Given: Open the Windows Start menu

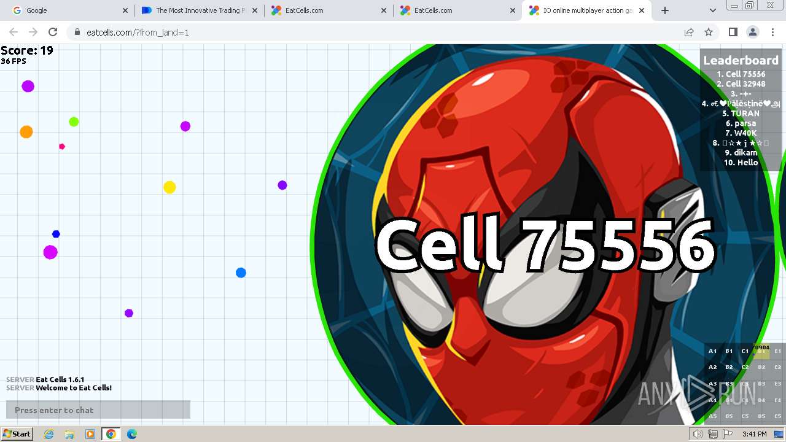Looking at the screenshot, I should coord(17,434).
